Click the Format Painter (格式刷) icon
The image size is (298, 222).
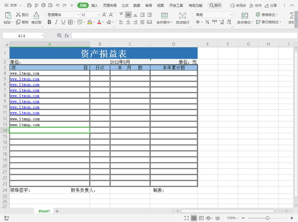[x=36, y=18]
